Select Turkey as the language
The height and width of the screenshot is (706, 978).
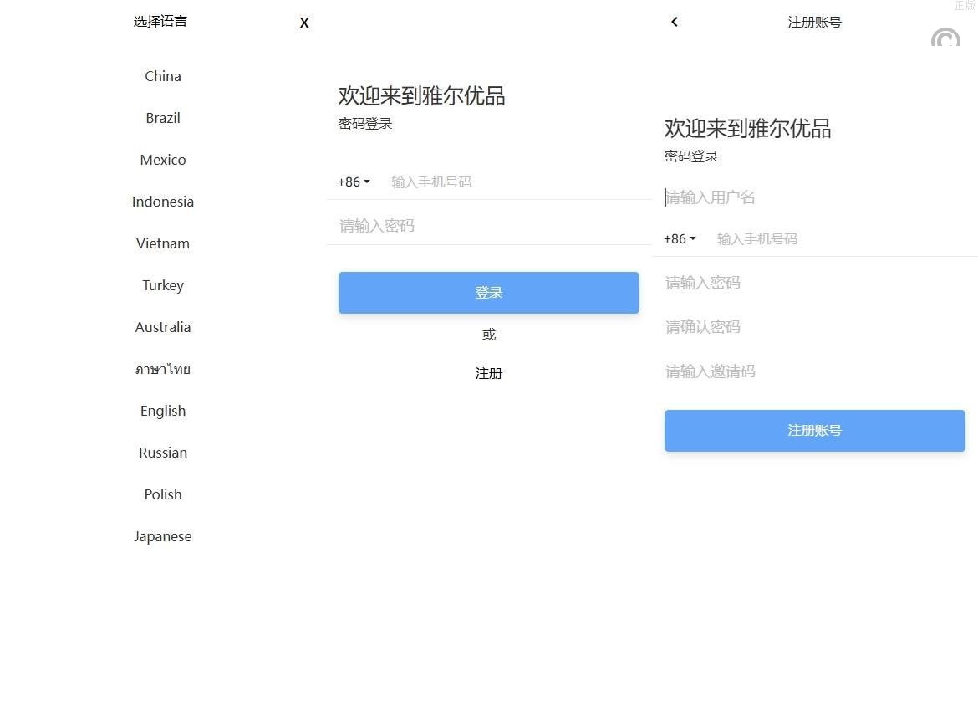tap(162, 285)
